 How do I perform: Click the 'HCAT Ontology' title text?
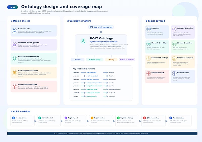[x=101, y=38]
